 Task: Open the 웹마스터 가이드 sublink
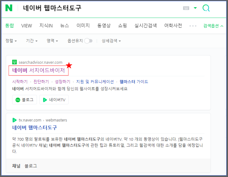click(134, 82)
